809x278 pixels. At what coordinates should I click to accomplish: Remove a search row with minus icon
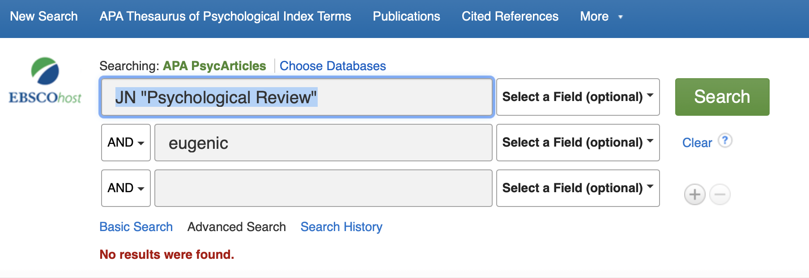tap(720, 194)
